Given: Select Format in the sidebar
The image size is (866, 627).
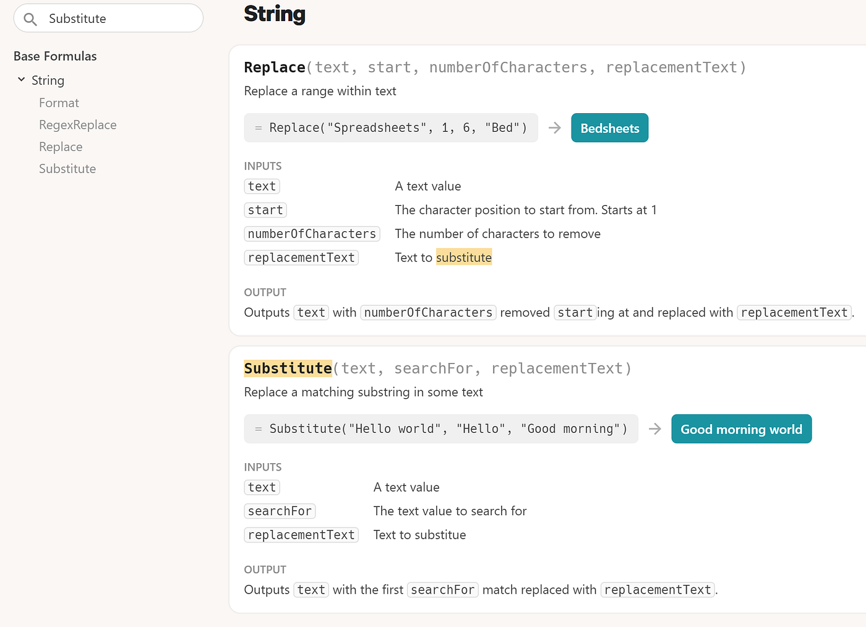Looking at the screenshot, I should 59,103.
